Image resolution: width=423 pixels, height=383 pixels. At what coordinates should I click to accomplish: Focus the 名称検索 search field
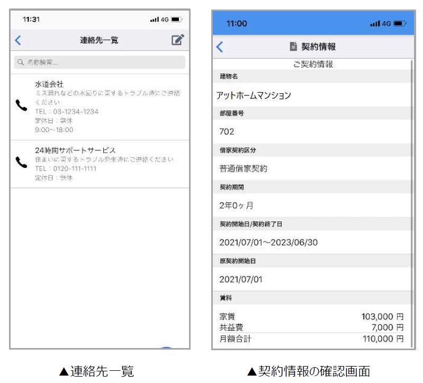point(100,63)
